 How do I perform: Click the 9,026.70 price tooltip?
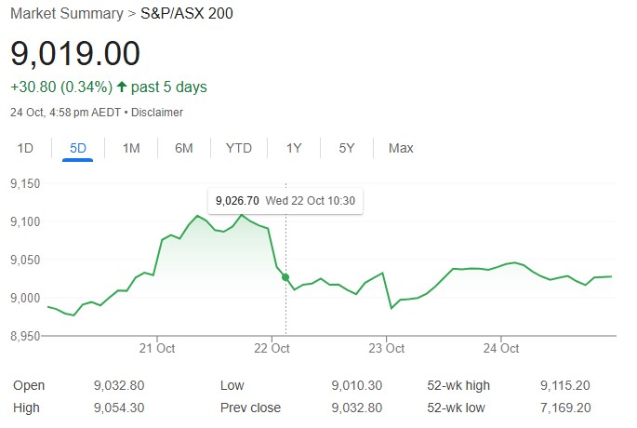(x=236, y=200)
